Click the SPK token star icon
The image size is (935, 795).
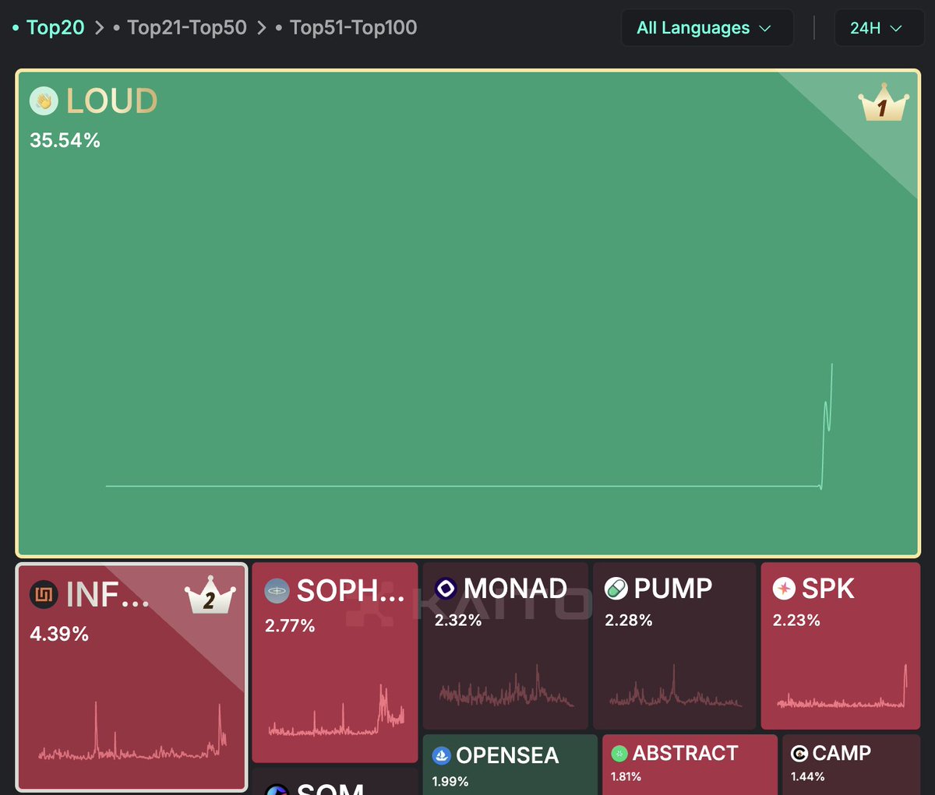[x=784, y=589]
